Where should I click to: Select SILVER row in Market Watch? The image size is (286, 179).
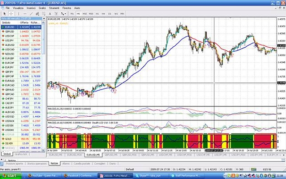[21, 143]
